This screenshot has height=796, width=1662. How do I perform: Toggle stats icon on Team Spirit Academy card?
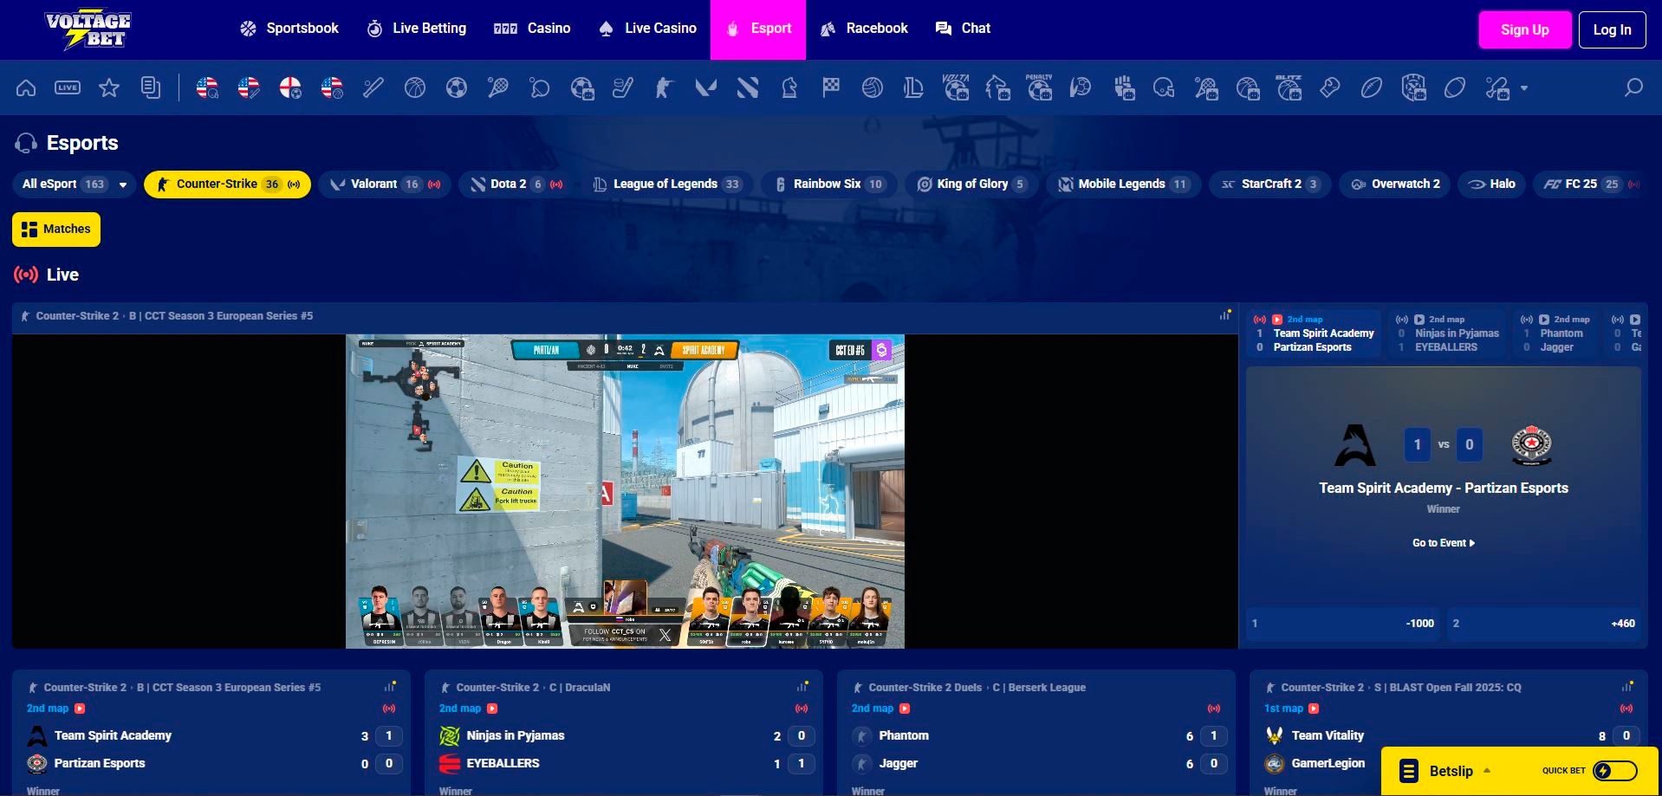point(390,687)
